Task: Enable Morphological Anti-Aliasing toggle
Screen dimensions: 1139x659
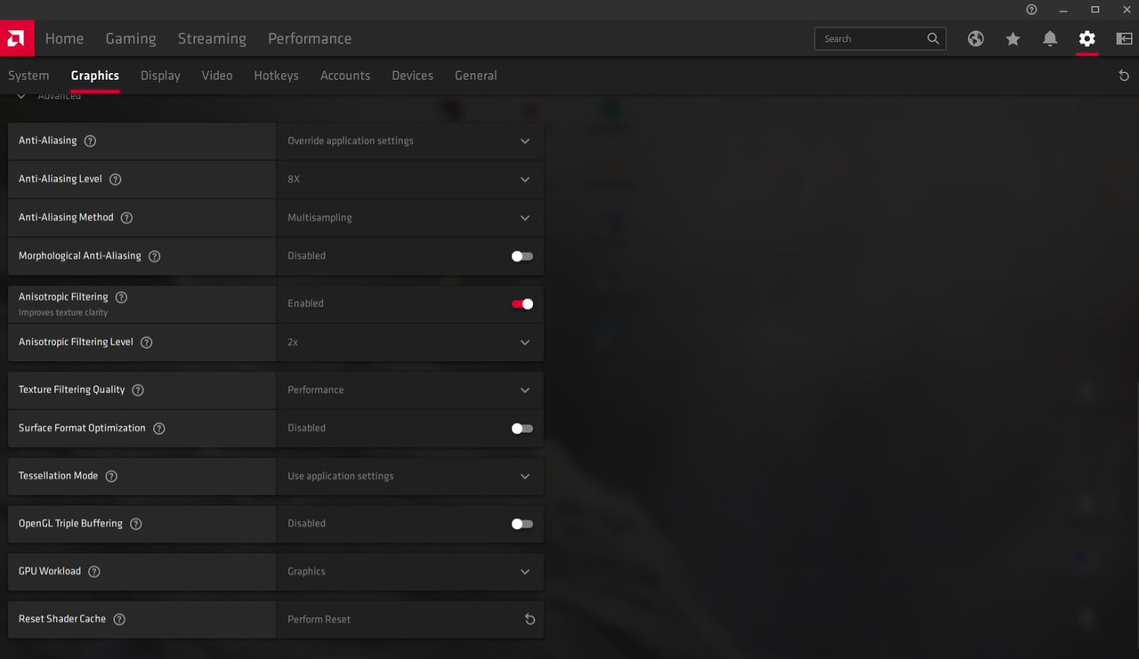Action: coord(522,256)
